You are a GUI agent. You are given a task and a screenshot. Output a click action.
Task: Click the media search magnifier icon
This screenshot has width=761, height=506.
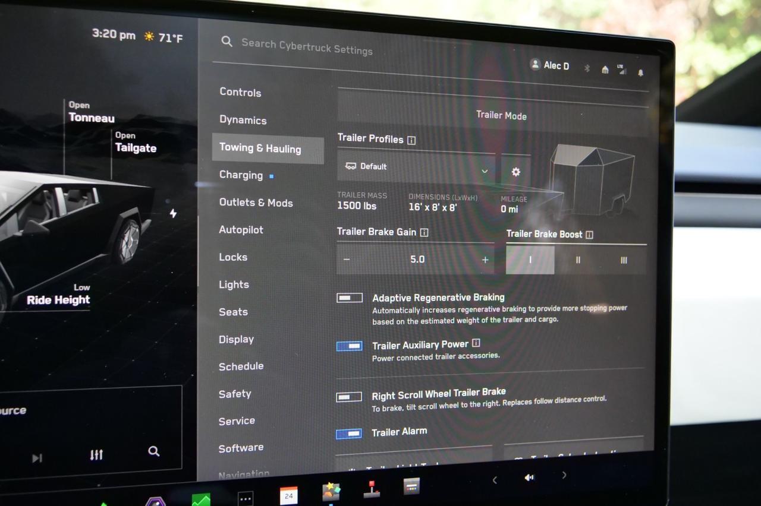(153, 451)
